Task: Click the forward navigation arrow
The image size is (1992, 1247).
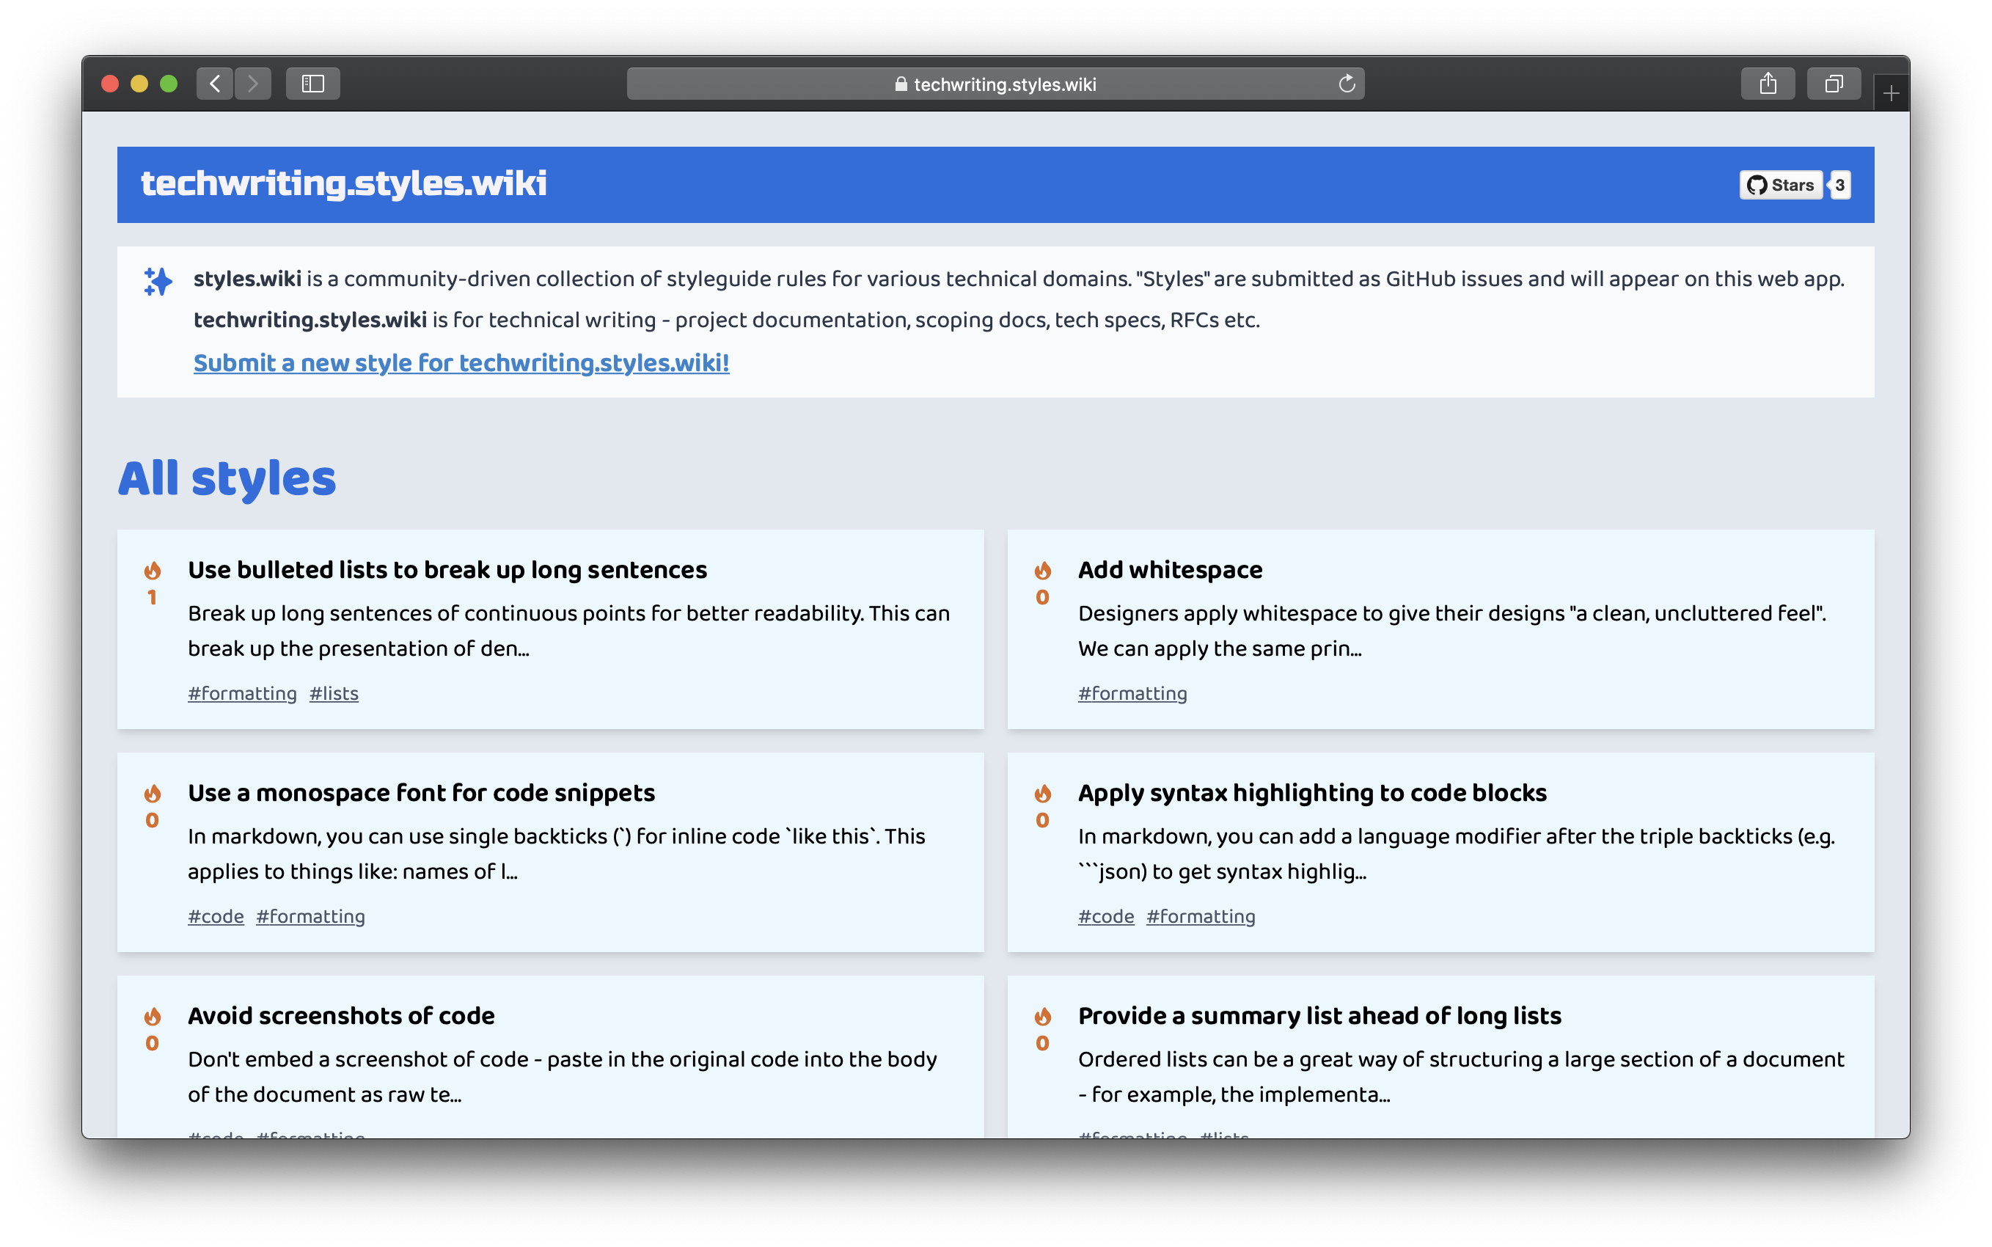Action: [x=253, y=84]
